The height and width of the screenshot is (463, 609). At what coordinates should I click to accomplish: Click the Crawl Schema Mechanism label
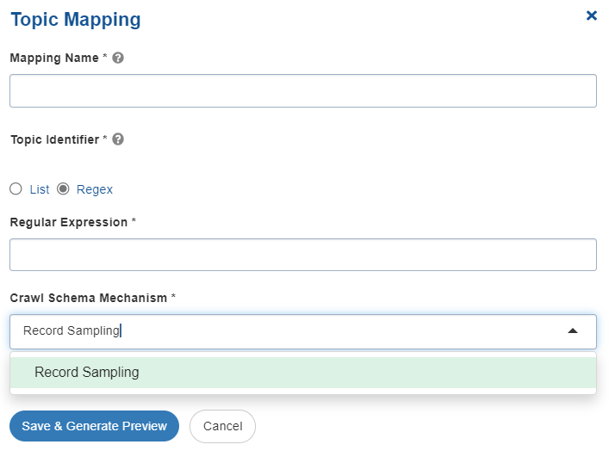point(89,298)
